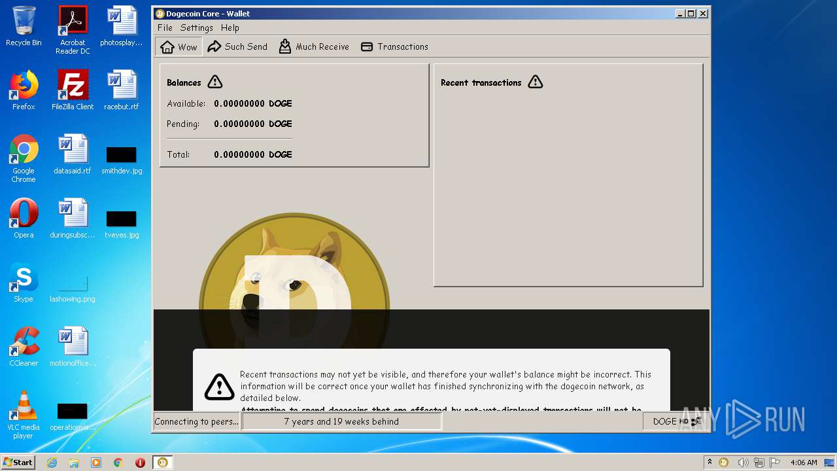The height and width of the screenshot is (471, 837).
Task: Select duringsubsc document on desktop
Action: 73,218
